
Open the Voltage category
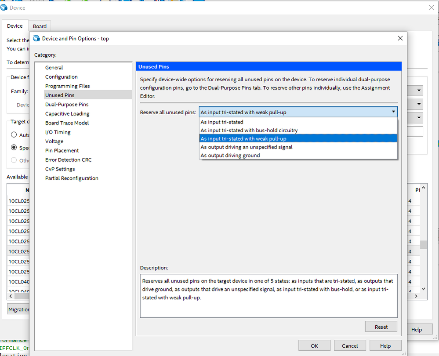[x=54, y=142]
